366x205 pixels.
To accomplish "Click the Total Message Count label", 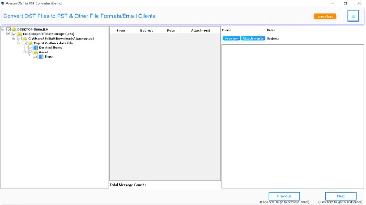I will click(x=128, y=185).
